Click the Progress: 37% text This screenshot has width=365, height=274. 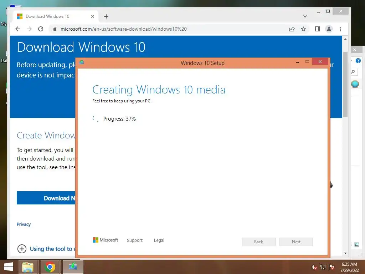point(119,118)
